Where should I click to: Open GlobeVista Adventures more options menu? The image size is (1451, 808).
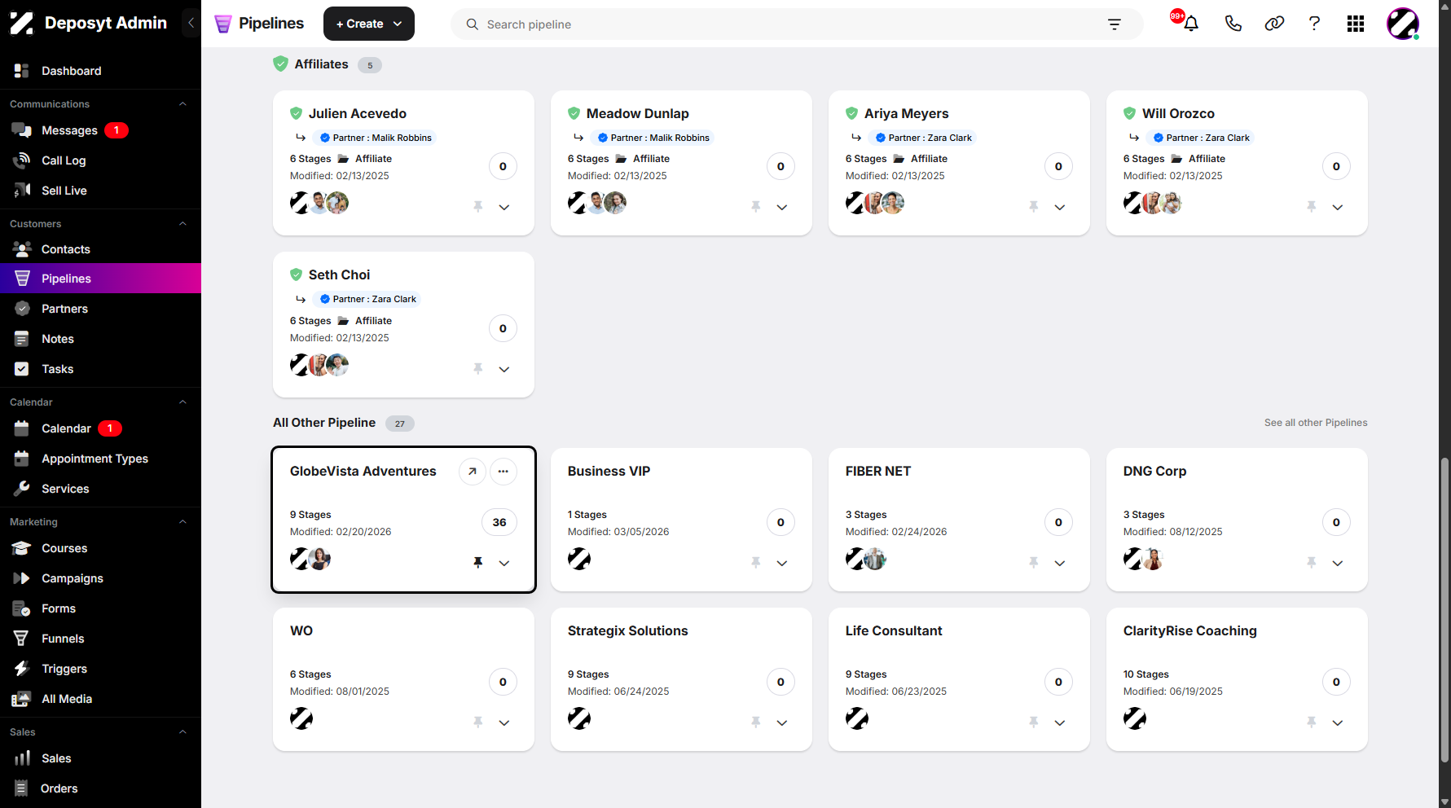pyautogui.click(x=503, y=472)
